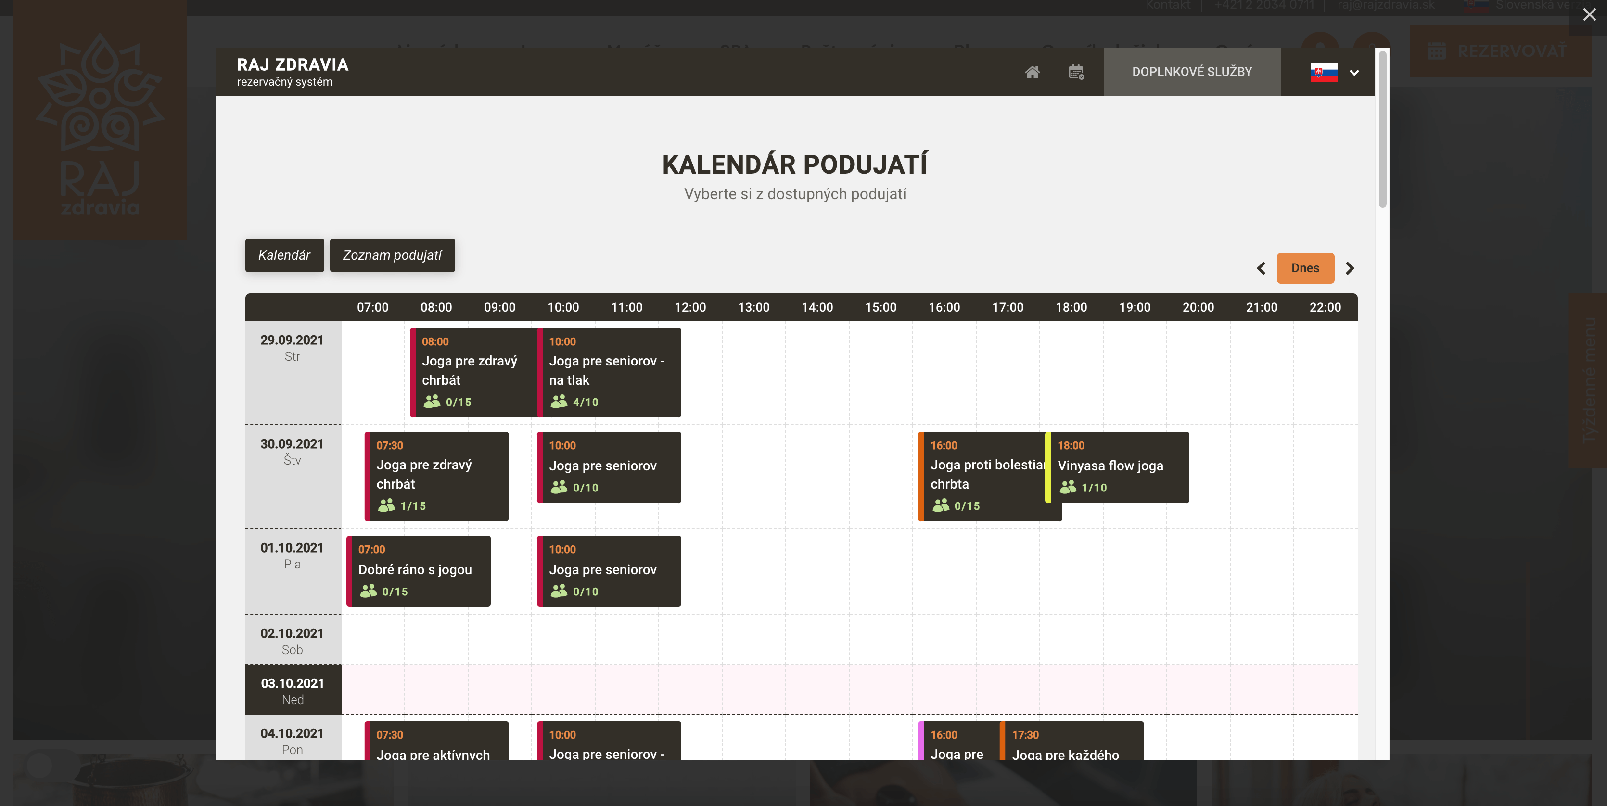Click the 12:00 time column header
The width and height of the screenshot is (1607, 806).
pyautogui.click(x=690, y=307)
